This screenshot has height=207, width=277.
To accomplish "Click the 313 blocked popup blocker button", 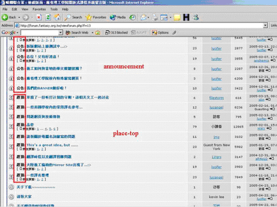I will click(117, 33).
